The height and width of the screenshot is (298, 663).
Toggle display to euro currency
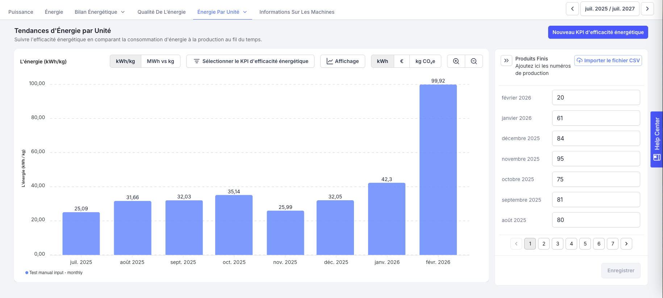[x=401, y=61]
